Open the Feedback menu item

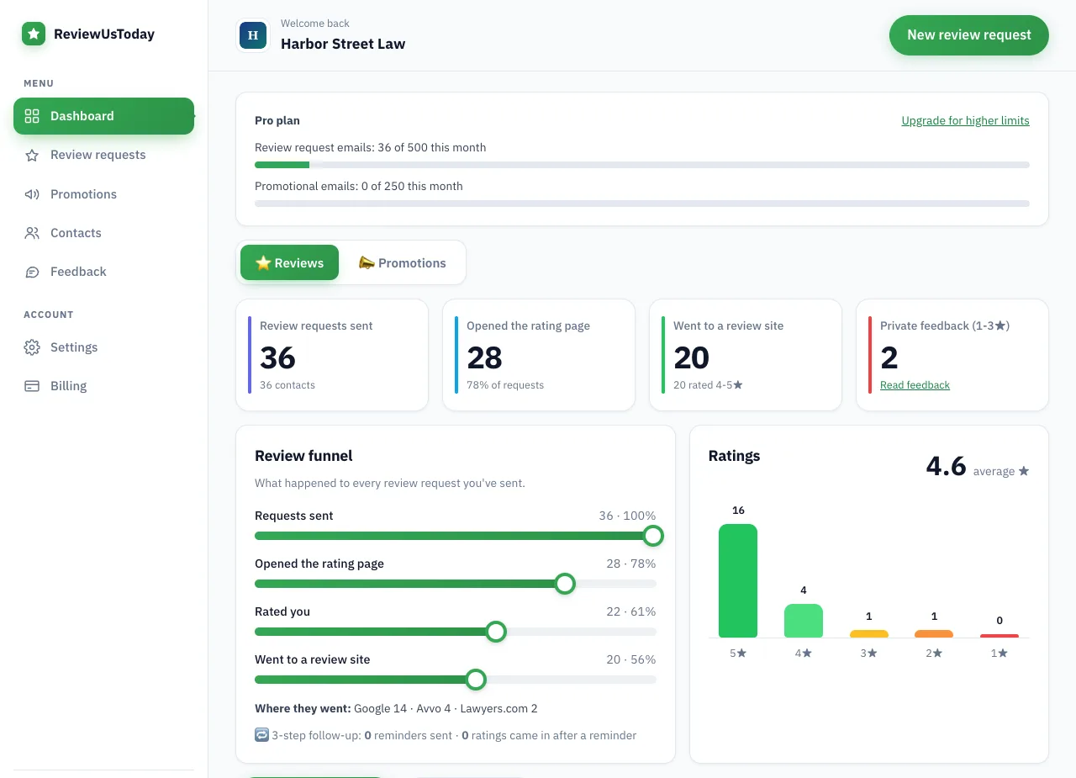pyautogui.click(x=103, y=272)
